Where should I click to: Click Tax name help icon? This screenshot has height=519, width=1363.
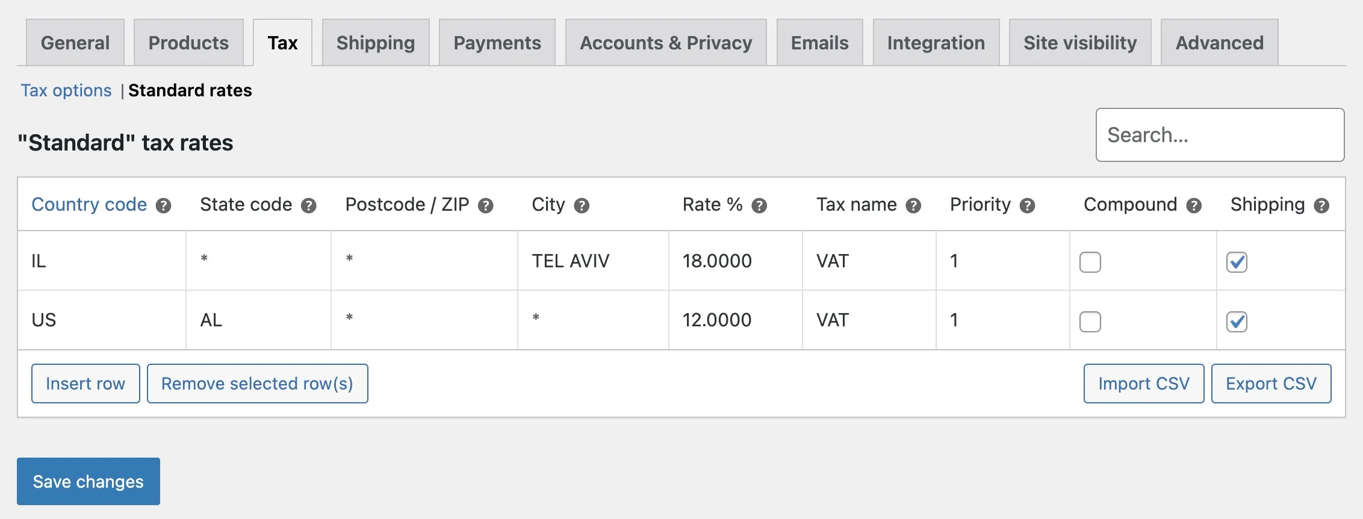click(x=913, y=206)
